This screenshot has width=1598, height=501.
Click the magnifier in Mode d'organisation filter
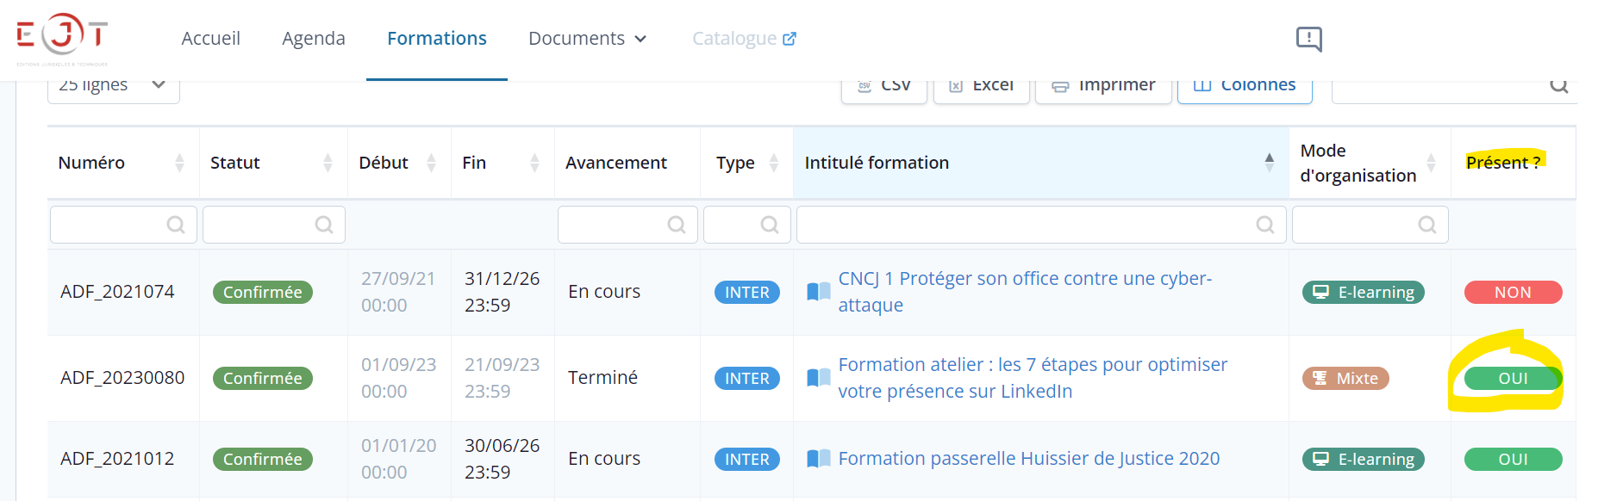pos(1427,225)
